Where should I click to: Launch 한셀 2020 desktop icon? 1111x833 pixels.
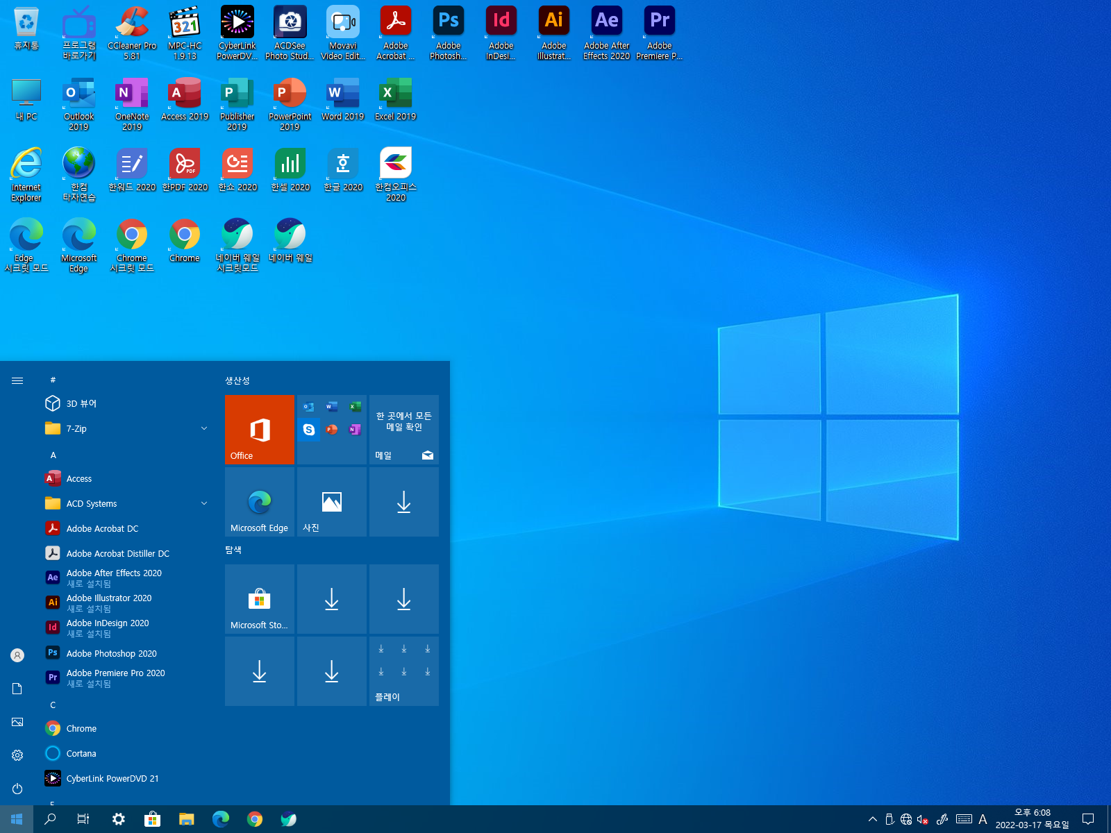coord(290,170)
